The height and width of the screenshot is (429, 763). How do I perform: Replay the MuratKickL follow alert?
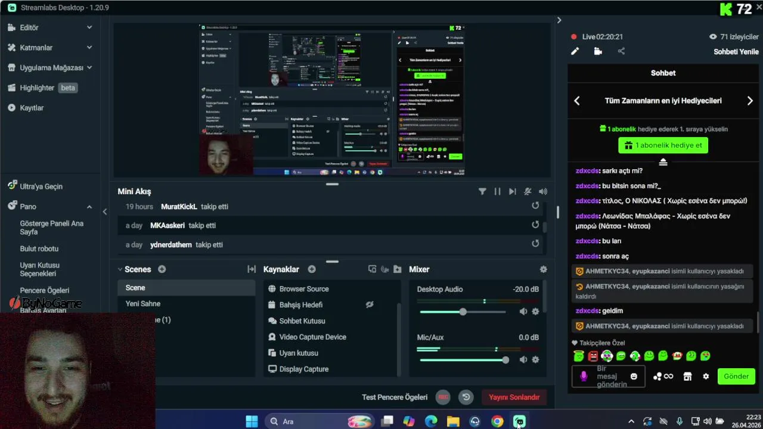pyautogui.click(x=535, y=206)
